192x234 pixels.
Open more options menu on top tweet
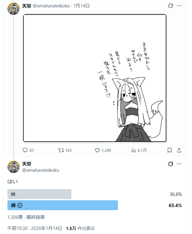pos(180,6)
